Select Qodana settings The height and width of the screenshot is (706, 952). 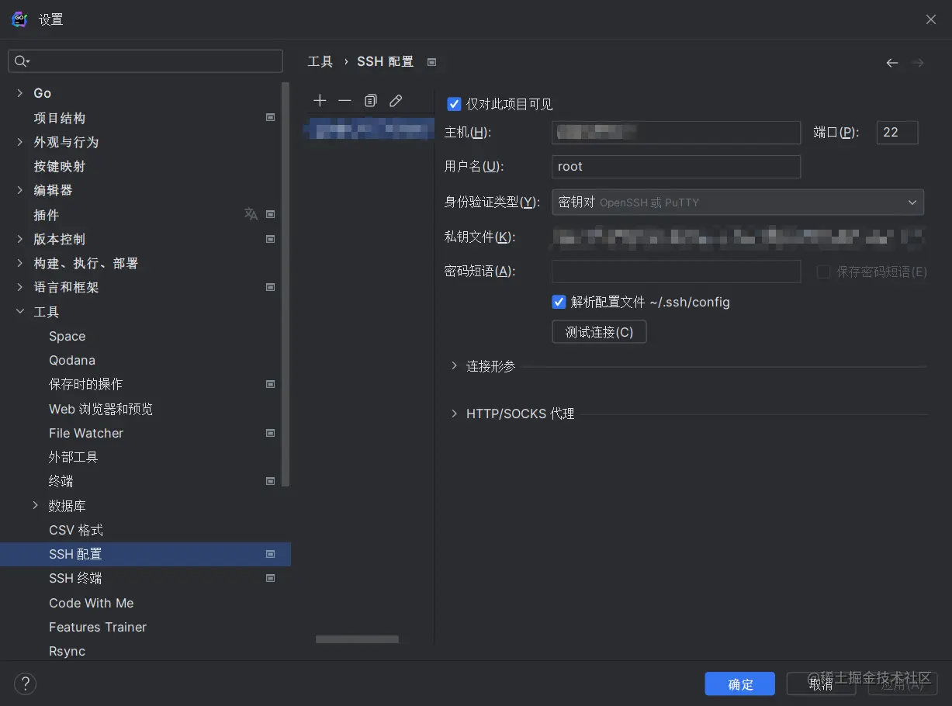(72, 360)
